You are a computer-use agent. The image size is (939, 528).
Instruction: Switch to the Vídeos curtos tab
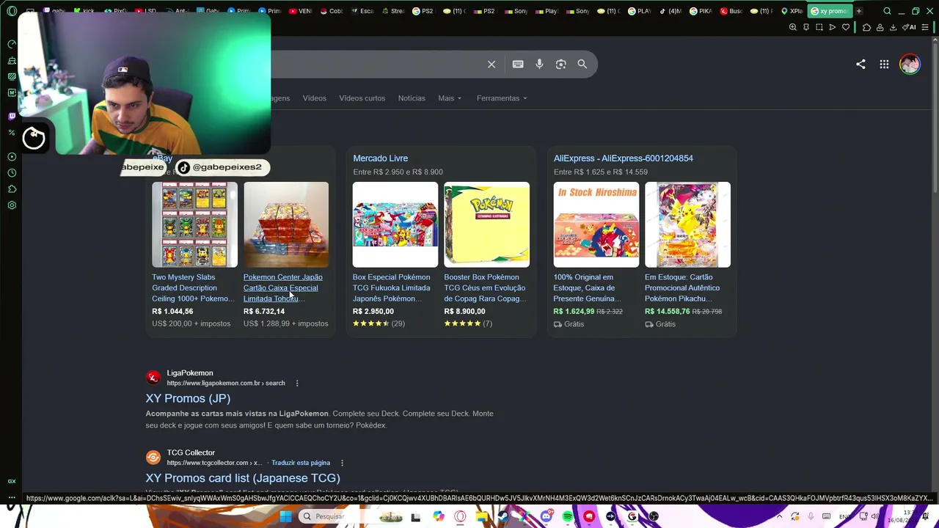[362, 98]
